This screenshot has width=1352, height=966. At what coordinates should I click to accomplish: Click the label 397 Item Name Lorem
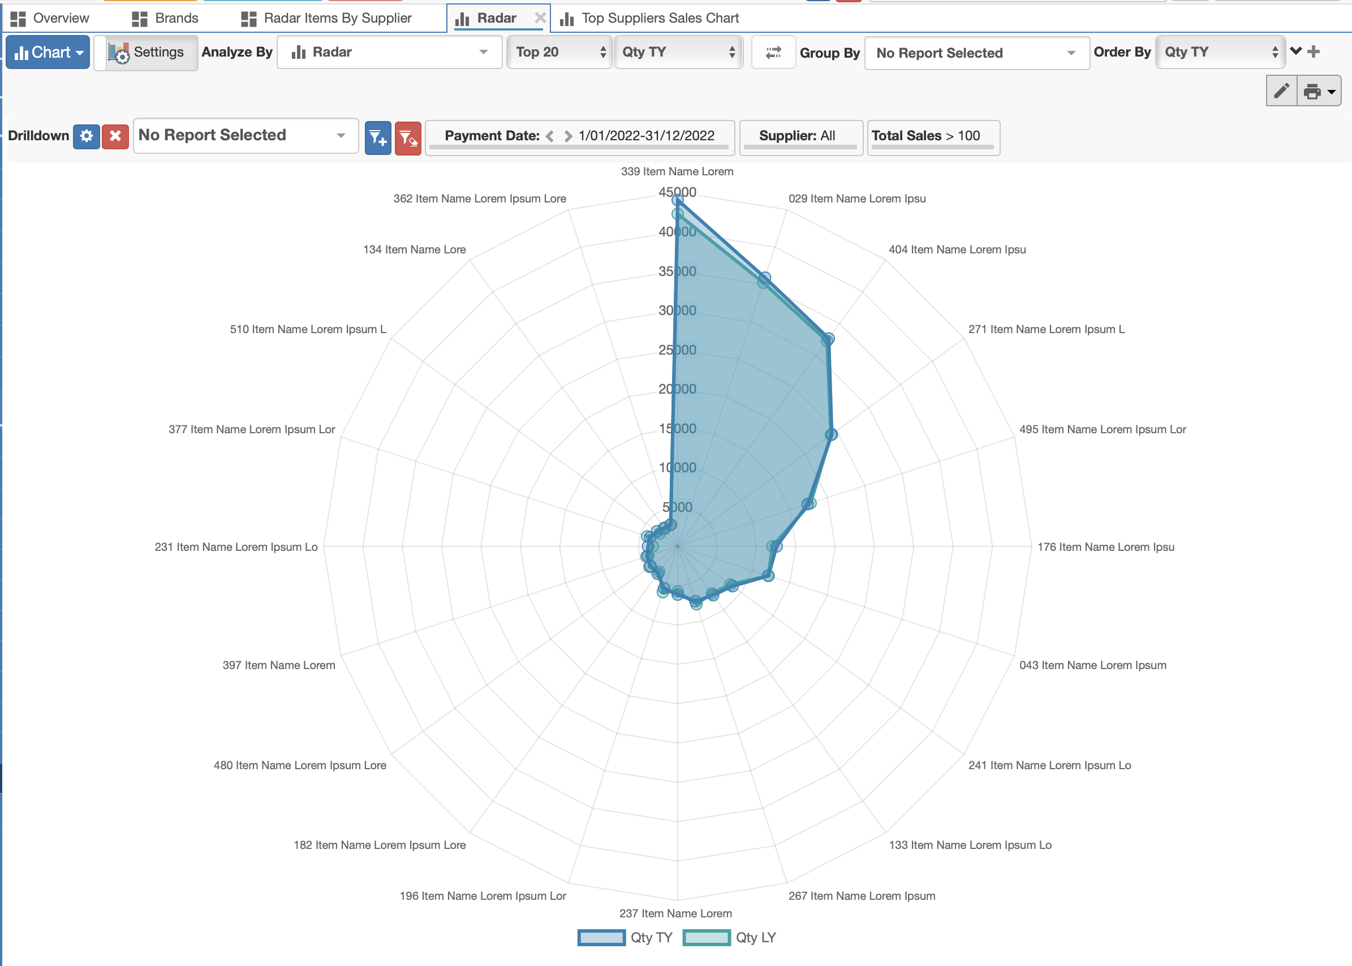(x=279, y=666)
